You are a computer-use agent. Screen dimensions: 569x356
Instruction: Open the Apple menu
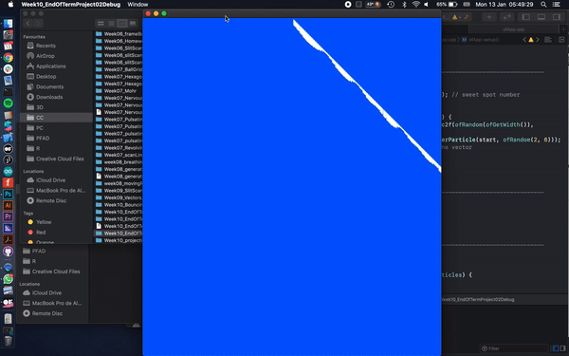coord(10,5)
